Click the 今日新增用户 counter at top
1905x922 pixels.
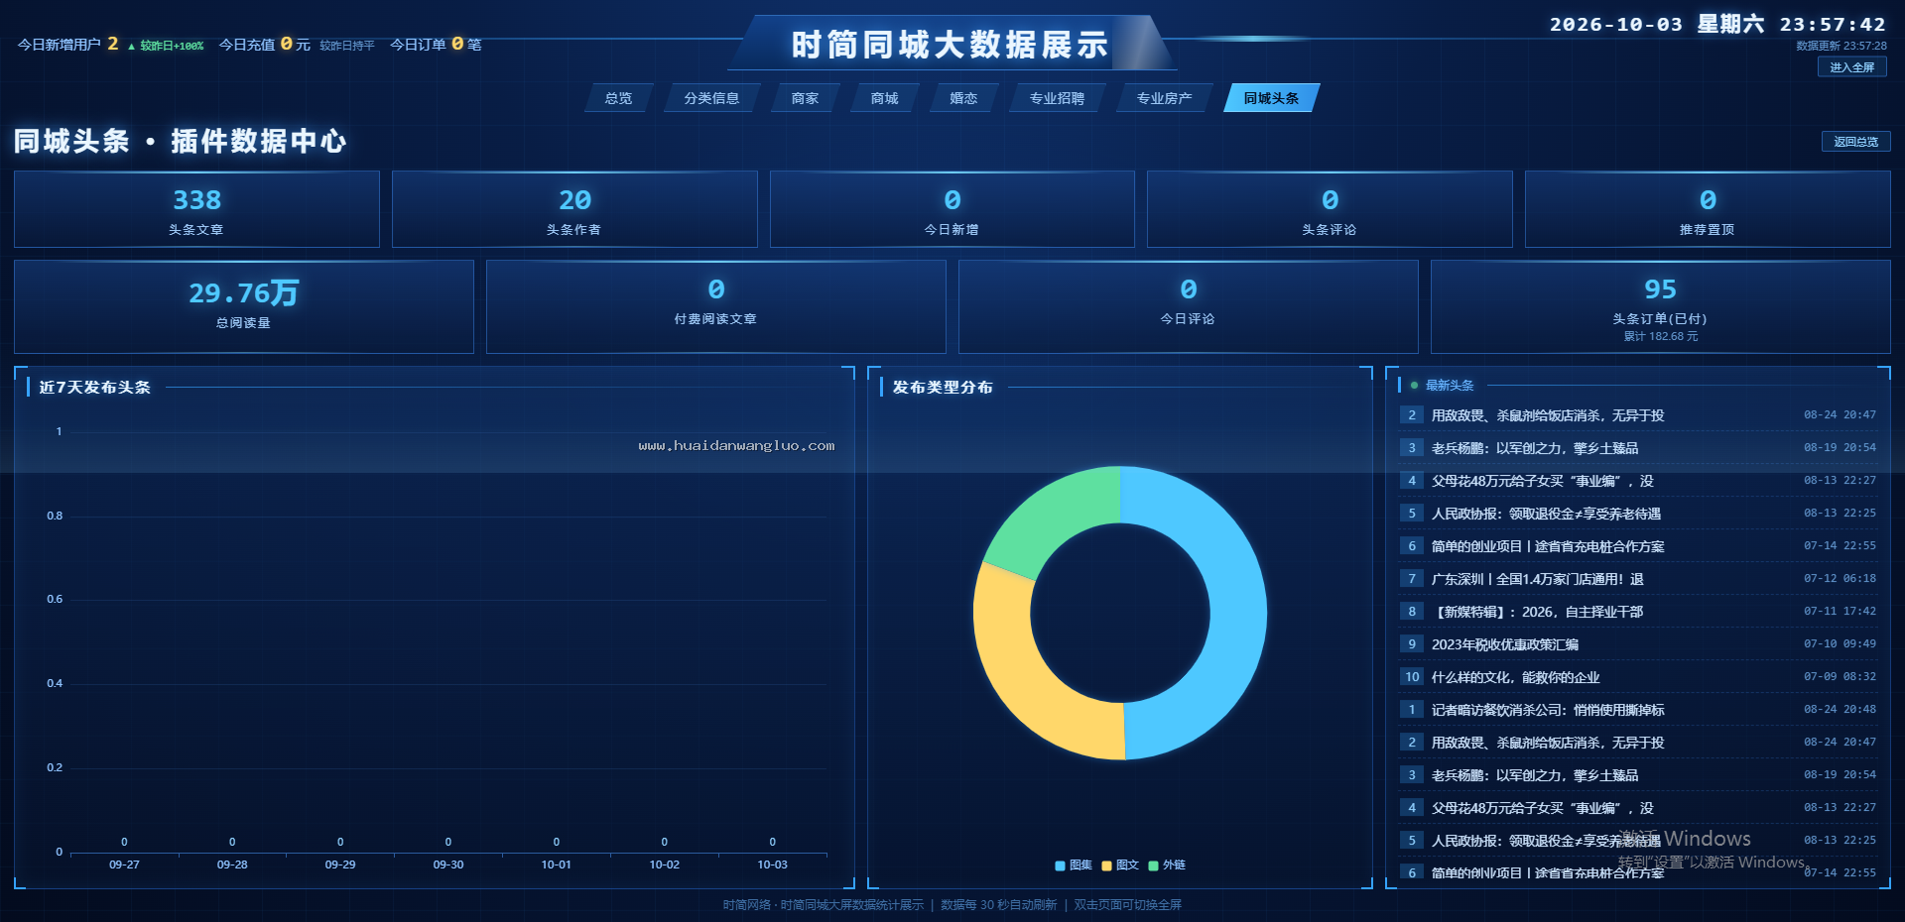[110, 45]
